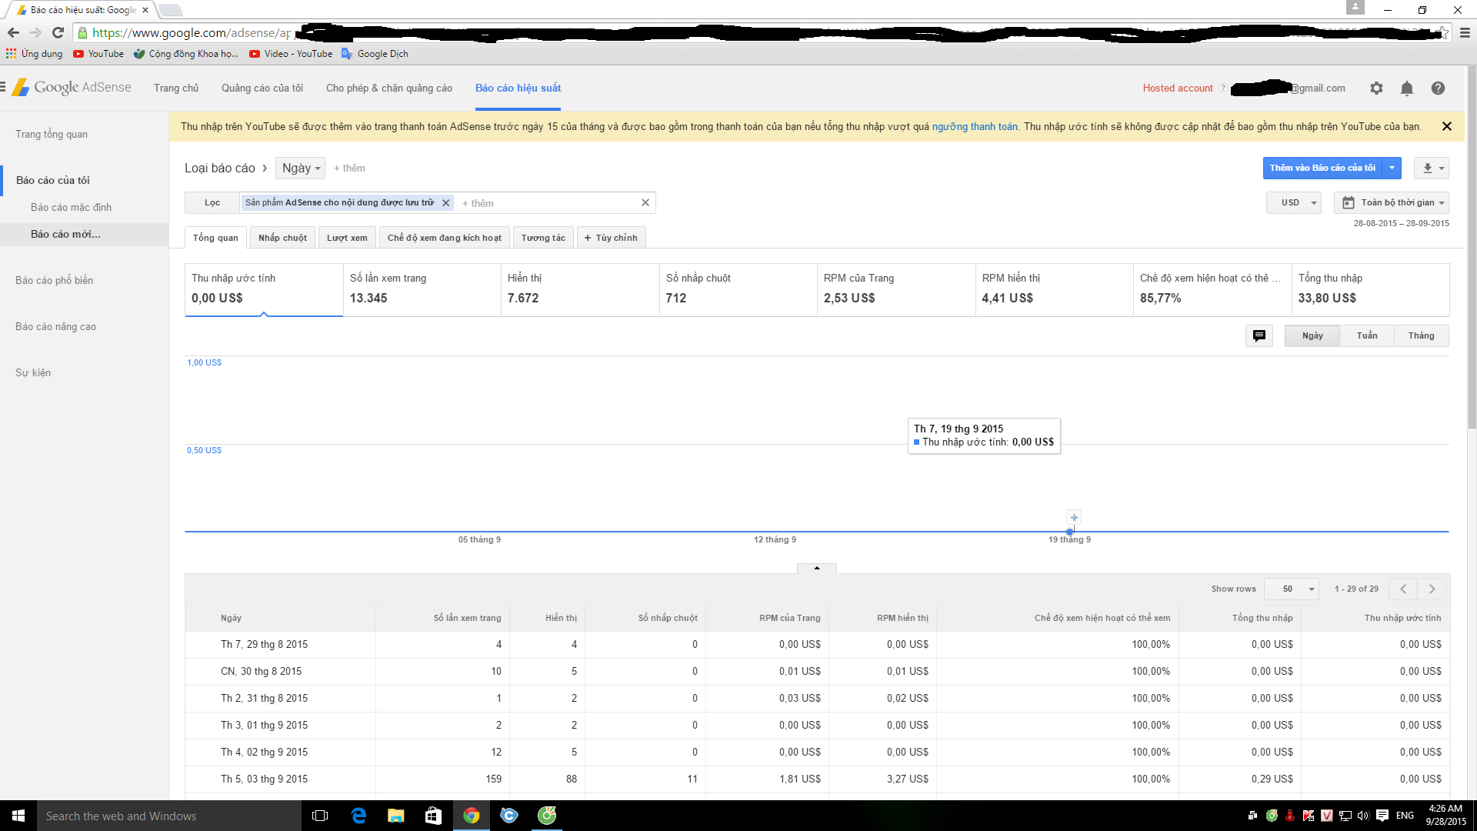Open the Windows Start menu
The height and width of the screenshot is (831, 1477).
point(18,816)
